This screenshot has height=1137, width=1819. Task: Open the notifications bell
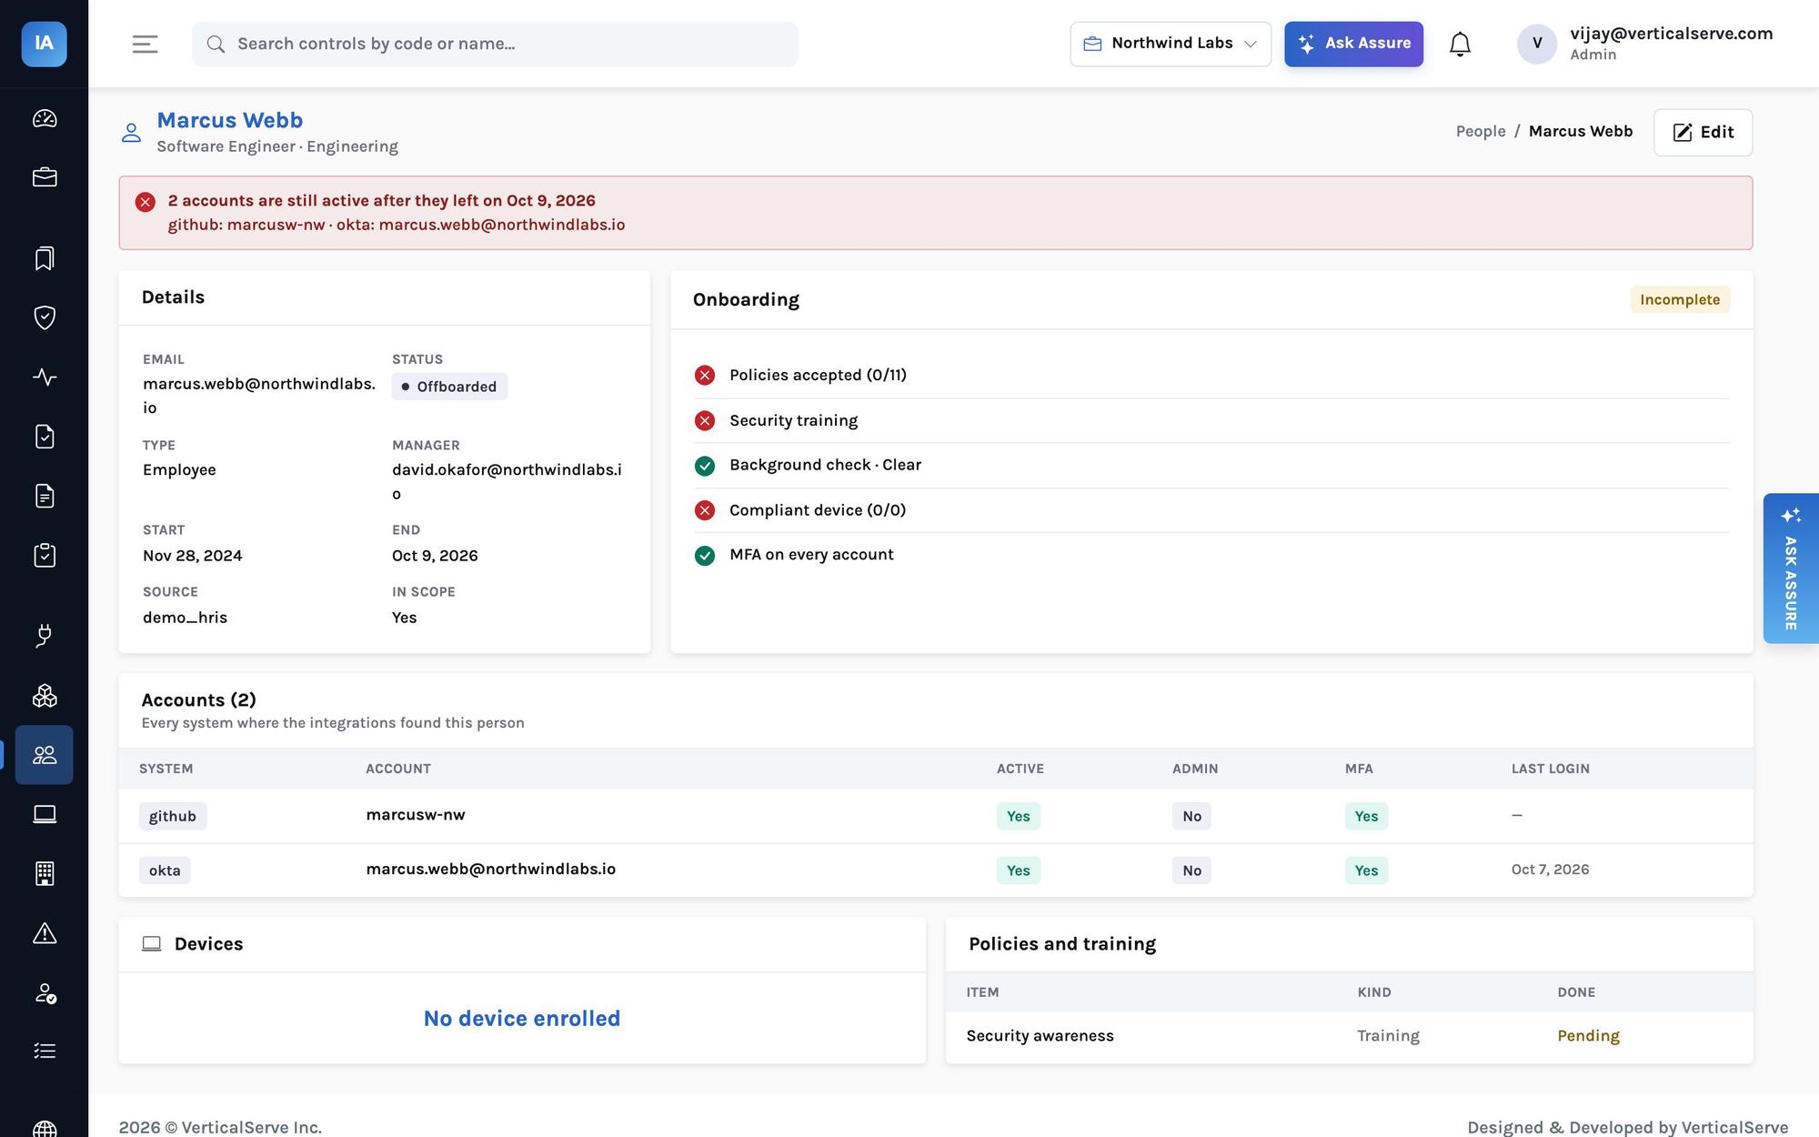[1460, 44]
